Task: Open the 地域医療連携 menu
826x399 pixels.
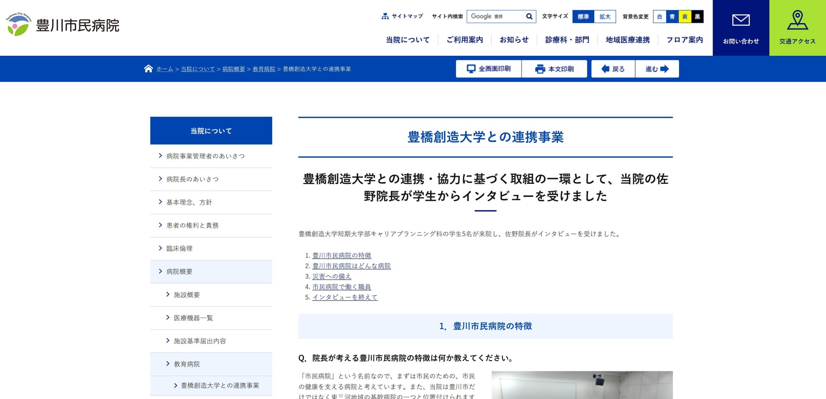Action: pyautogui.click(x=628, y=40)
